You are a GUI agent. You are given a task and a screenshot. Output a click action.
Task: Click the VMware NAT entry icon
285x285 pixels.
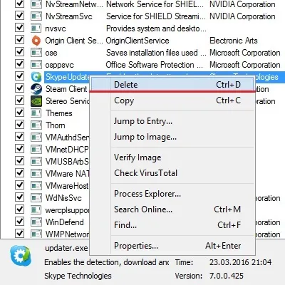point(36,174)
